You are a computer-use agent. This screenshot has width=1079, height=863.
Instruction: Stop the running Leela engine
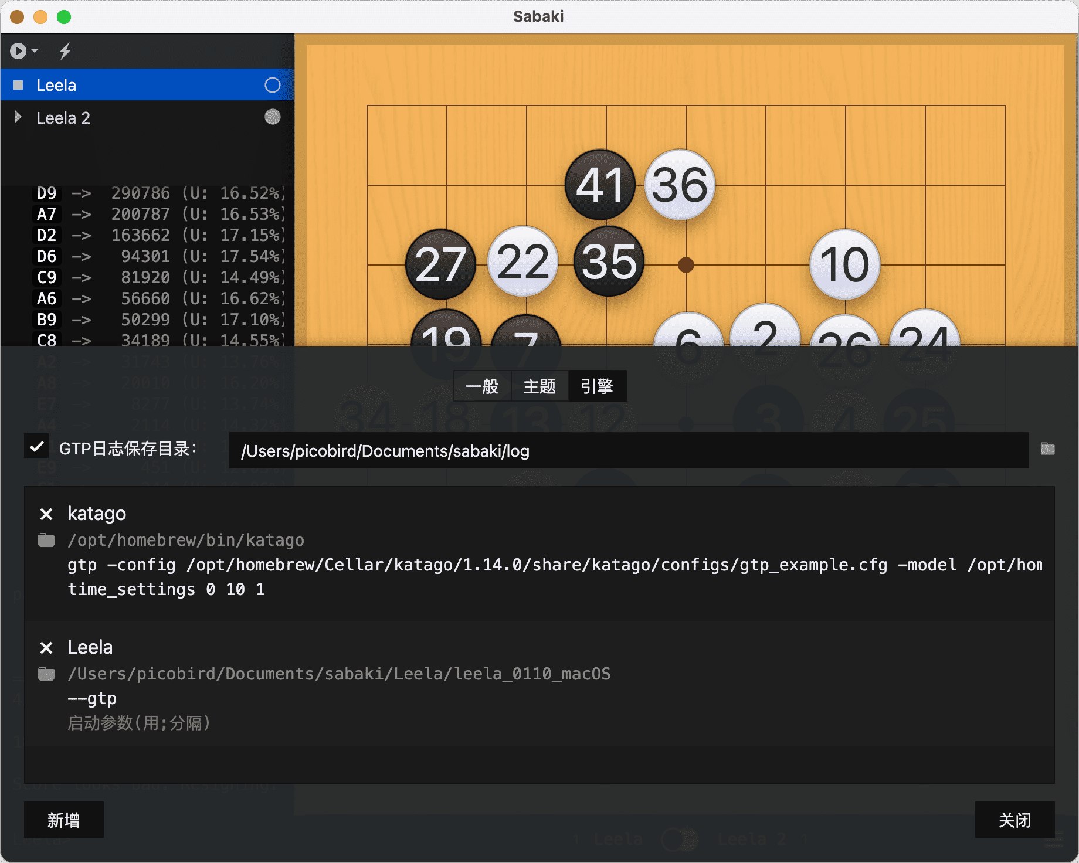18,85
